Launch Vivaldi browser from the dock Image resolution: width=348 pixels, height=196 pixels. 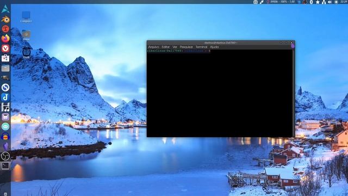(5, 48)
